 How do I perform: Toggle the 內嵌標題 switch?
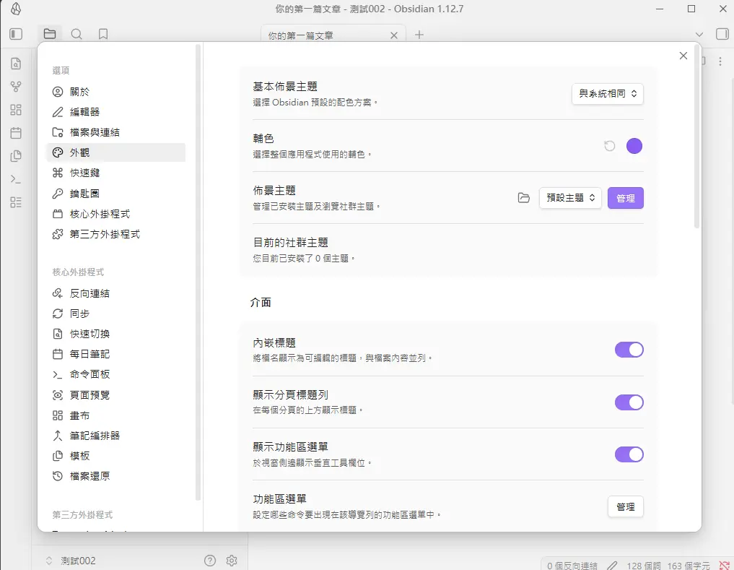point(629,350)
